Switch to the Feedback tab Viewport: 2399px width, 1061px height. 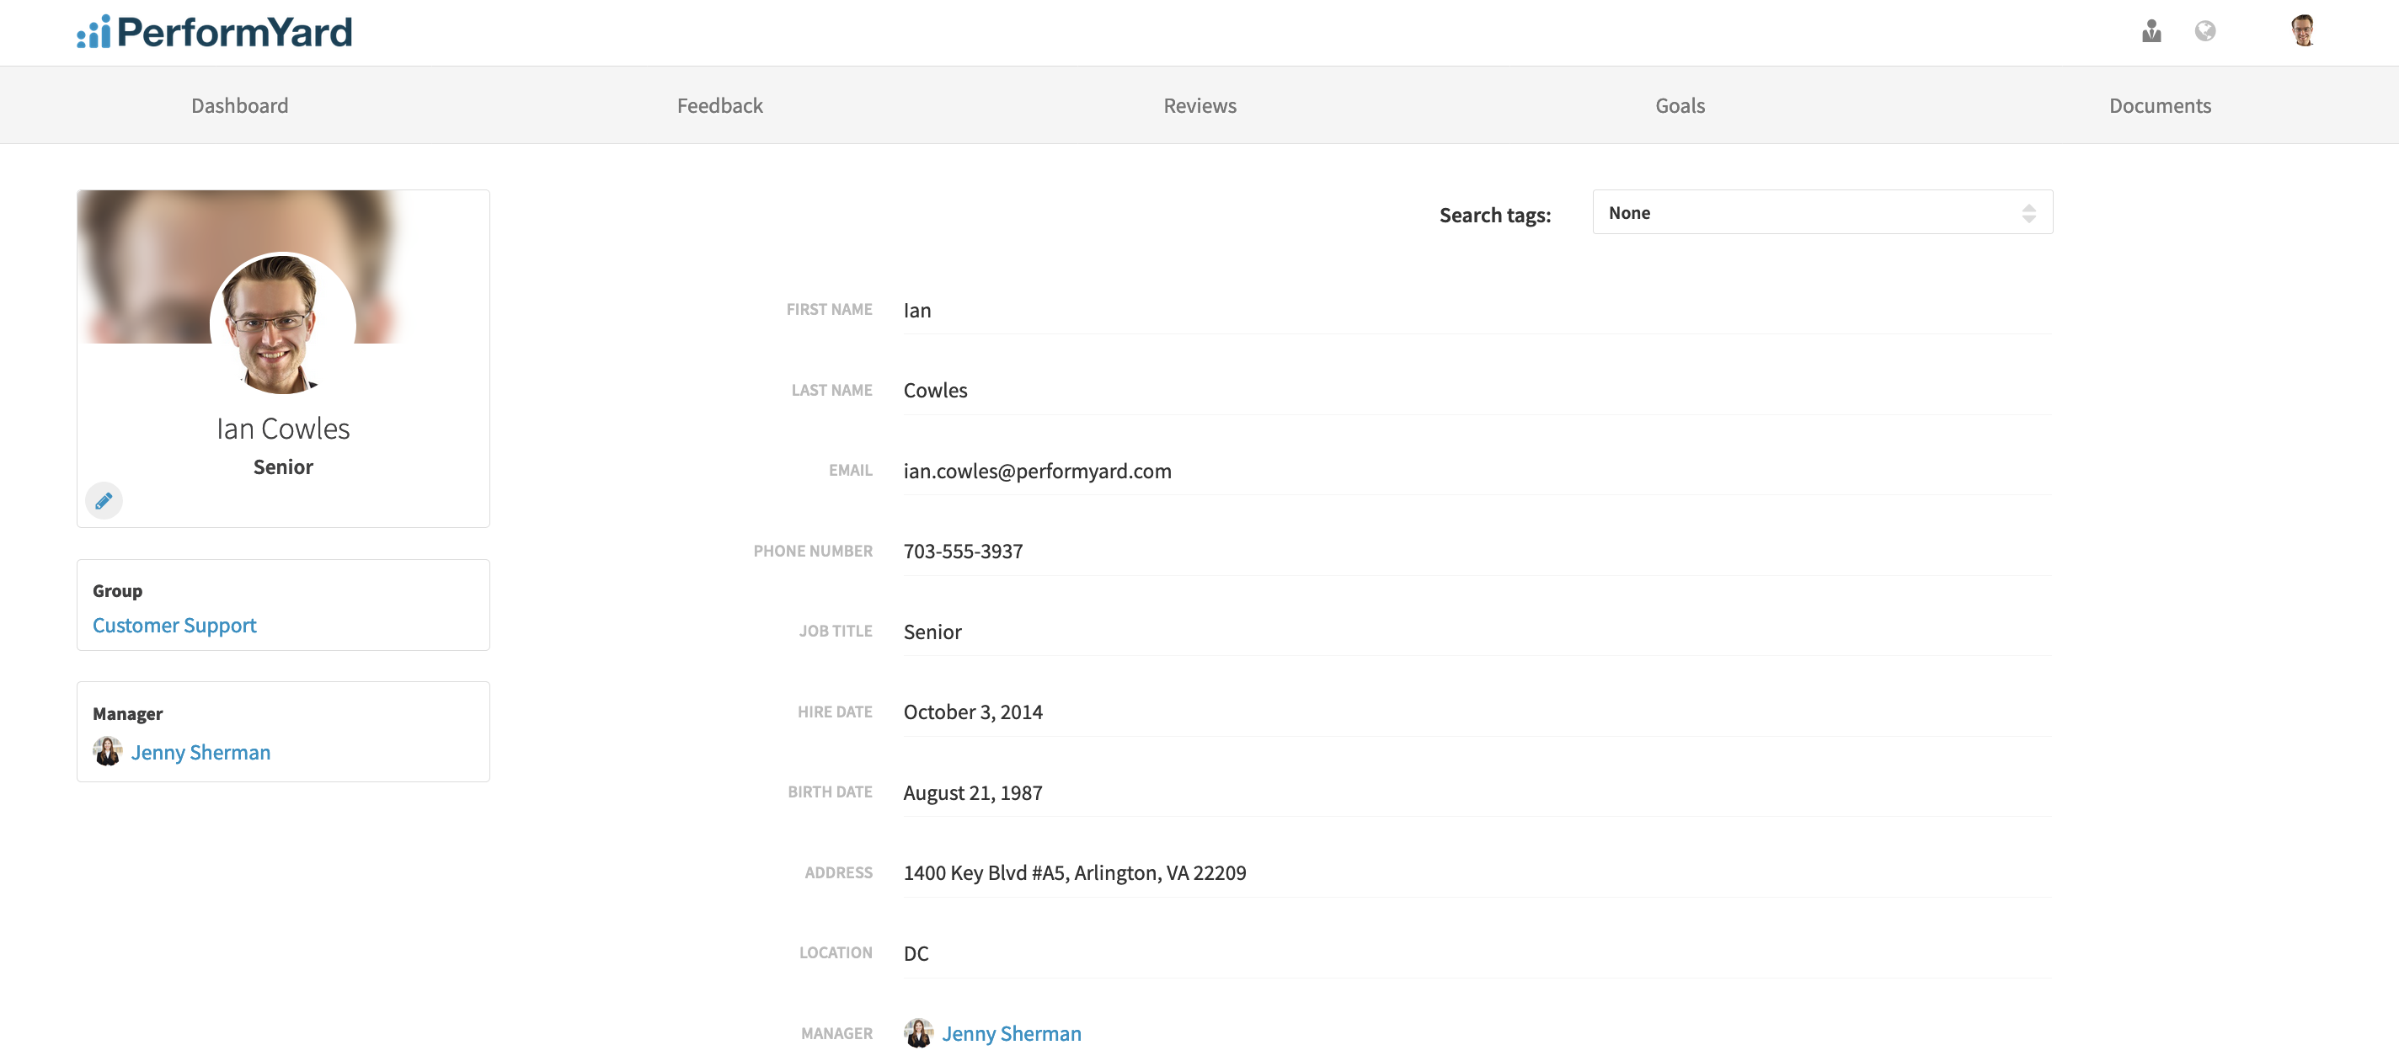point(719,105)
